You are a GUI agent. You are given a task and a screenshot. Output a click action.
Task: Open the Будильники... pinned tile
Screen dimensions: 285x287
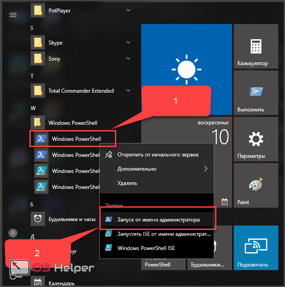pos(210,264)
